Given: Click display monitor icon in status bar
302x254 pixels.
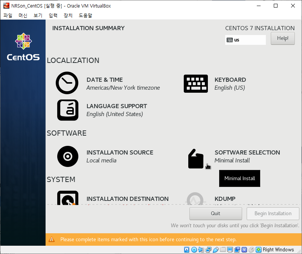Looking at the screenshot, I should tap(230, 249).
